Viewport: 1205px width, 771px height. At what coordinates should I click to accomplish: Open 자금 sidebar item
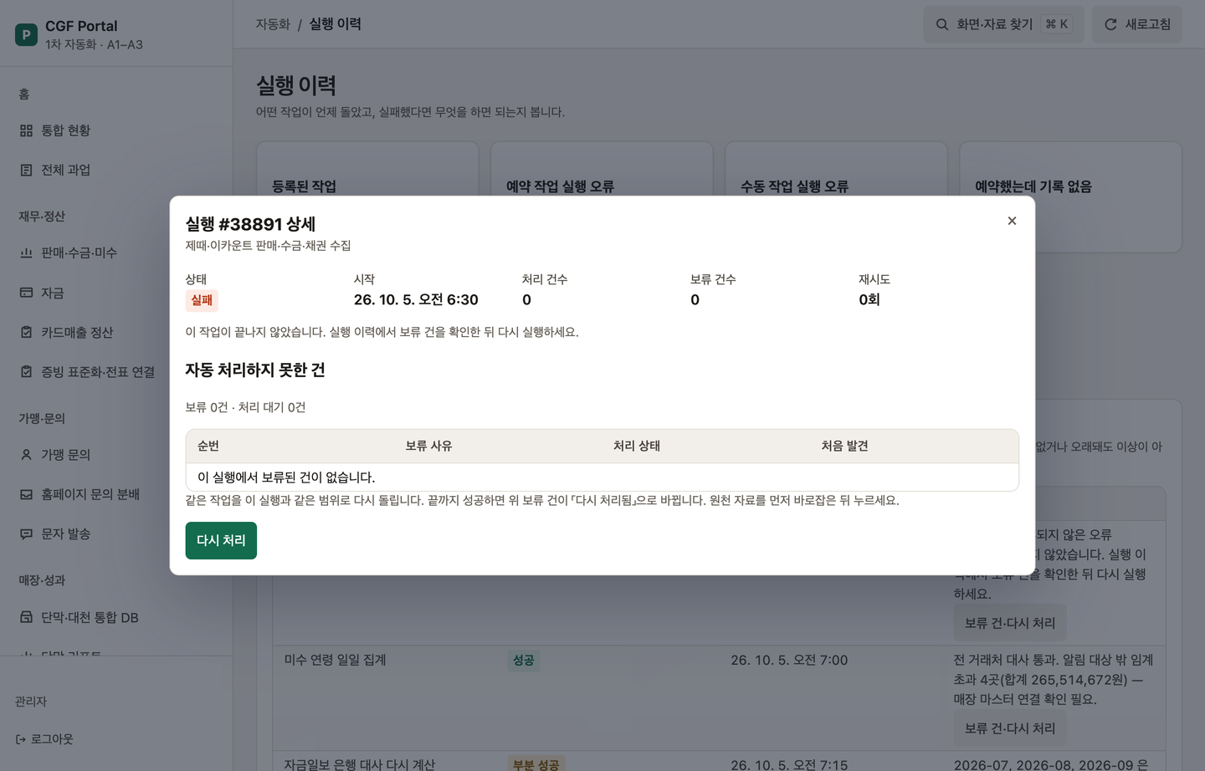point(116,293)
